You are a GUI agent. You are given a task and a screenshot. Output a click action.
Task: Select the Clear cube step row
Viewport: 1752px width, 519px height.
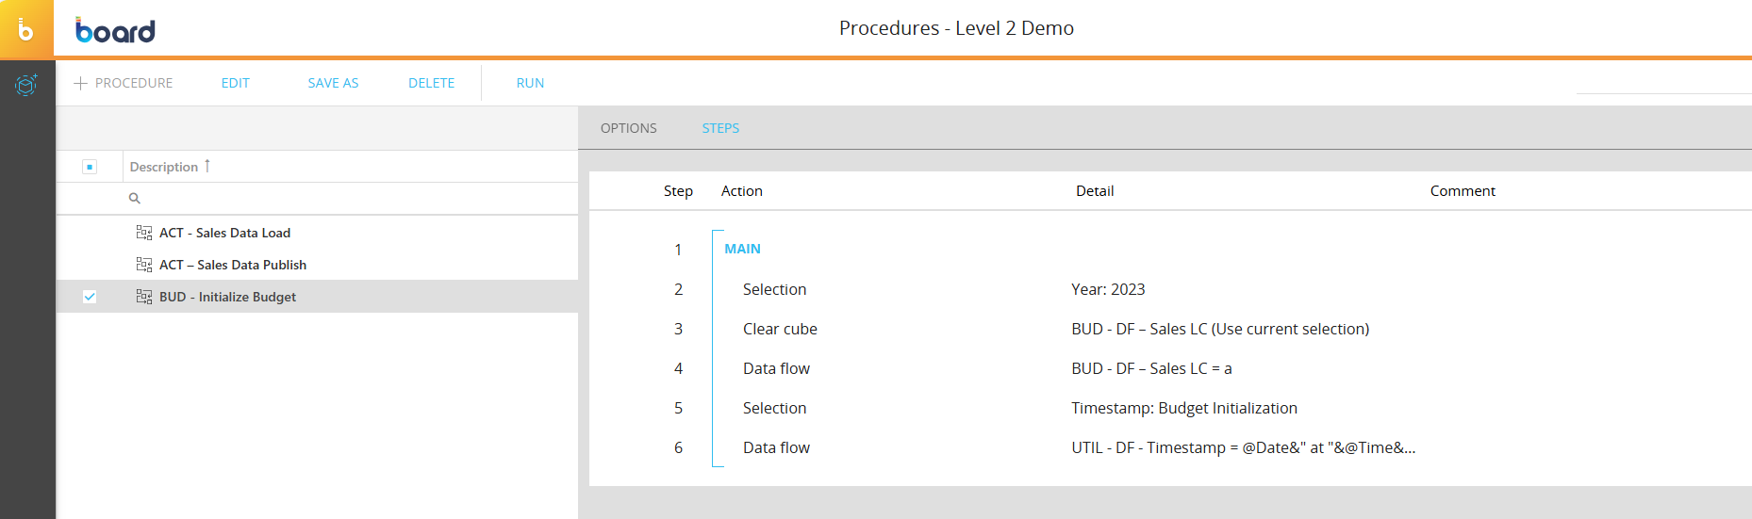pos(780,329)
